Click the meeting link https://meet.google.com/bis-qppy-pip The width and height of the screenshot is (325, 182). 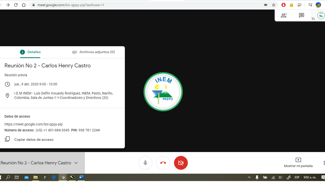tap(34, 124)
